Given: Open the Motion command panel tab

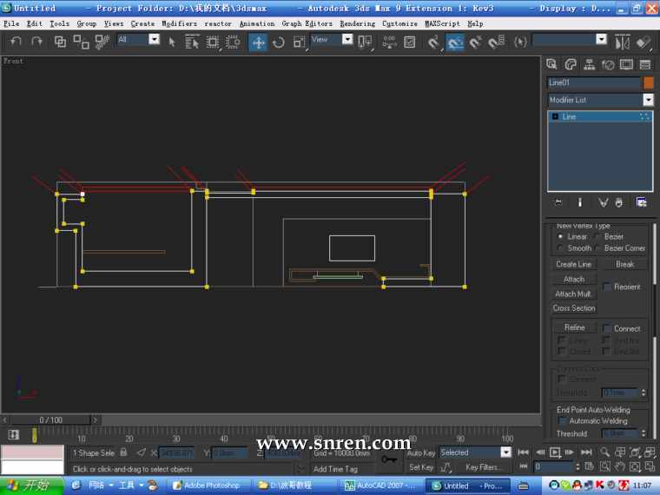Looking at the screenshot, I should [608, 64].
